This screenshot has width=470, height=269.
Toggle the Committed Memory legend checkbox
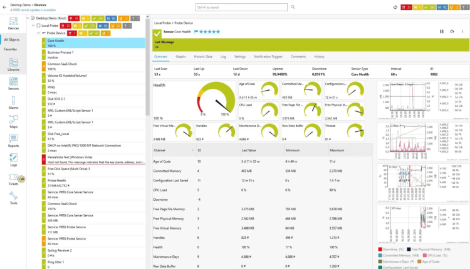[x=381, y=255]
